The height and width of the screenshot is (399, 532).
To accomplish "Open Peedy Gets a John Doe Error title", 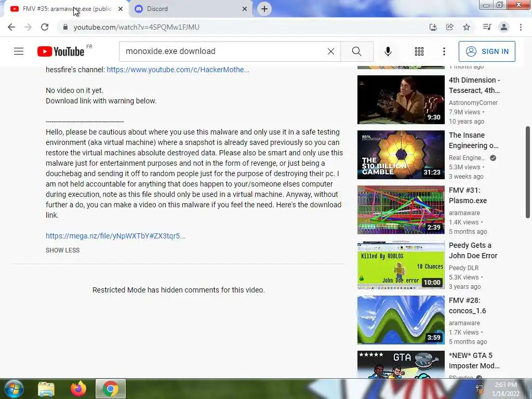I will [x=473, y=250].
